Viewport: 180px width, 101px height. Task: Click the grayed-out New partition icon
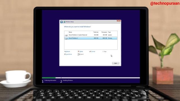coord(103,52)
